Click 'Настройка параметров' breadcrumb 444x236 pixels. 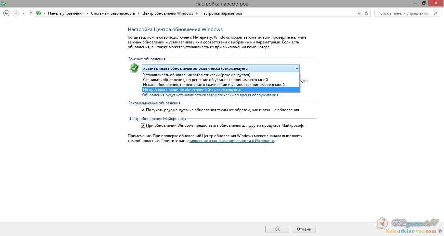coord(221,13)
